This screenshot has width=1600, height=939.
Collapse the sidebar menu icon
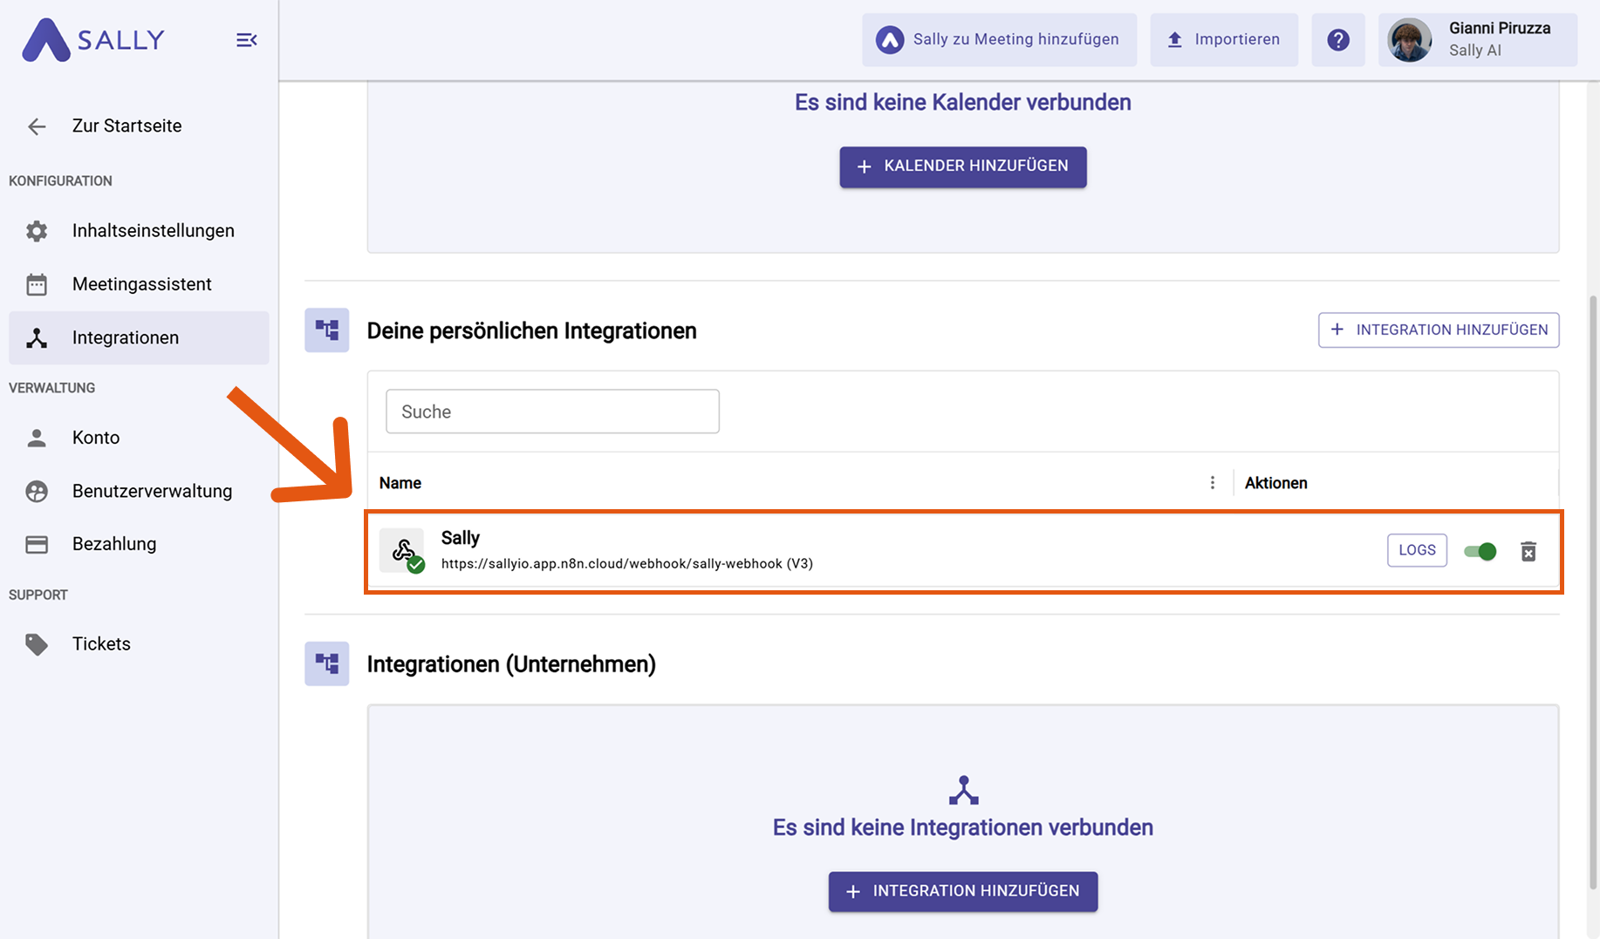247,40
